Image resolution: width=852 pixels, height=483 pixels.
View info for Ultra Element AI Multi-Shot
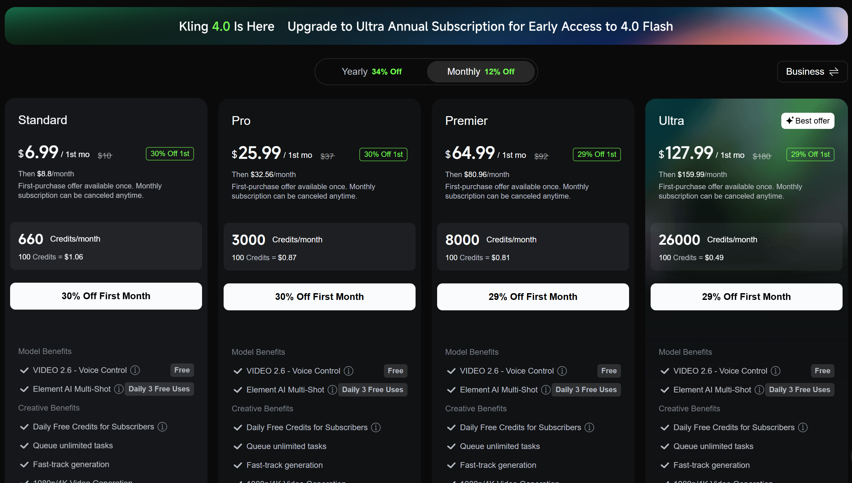click(x=759, y=390)
